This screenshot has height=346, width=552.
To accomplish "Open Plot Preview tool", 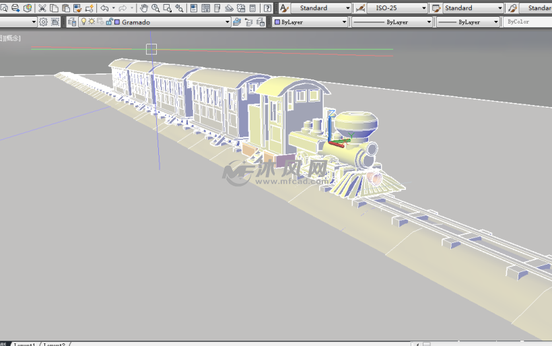I will tap(4, 8).
